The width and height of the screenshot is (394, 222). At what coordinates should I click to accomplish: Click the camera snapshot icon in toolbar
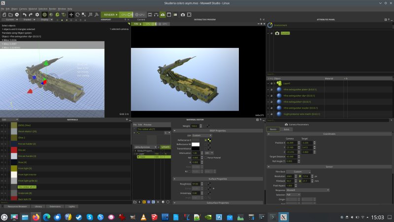(182, 15)
